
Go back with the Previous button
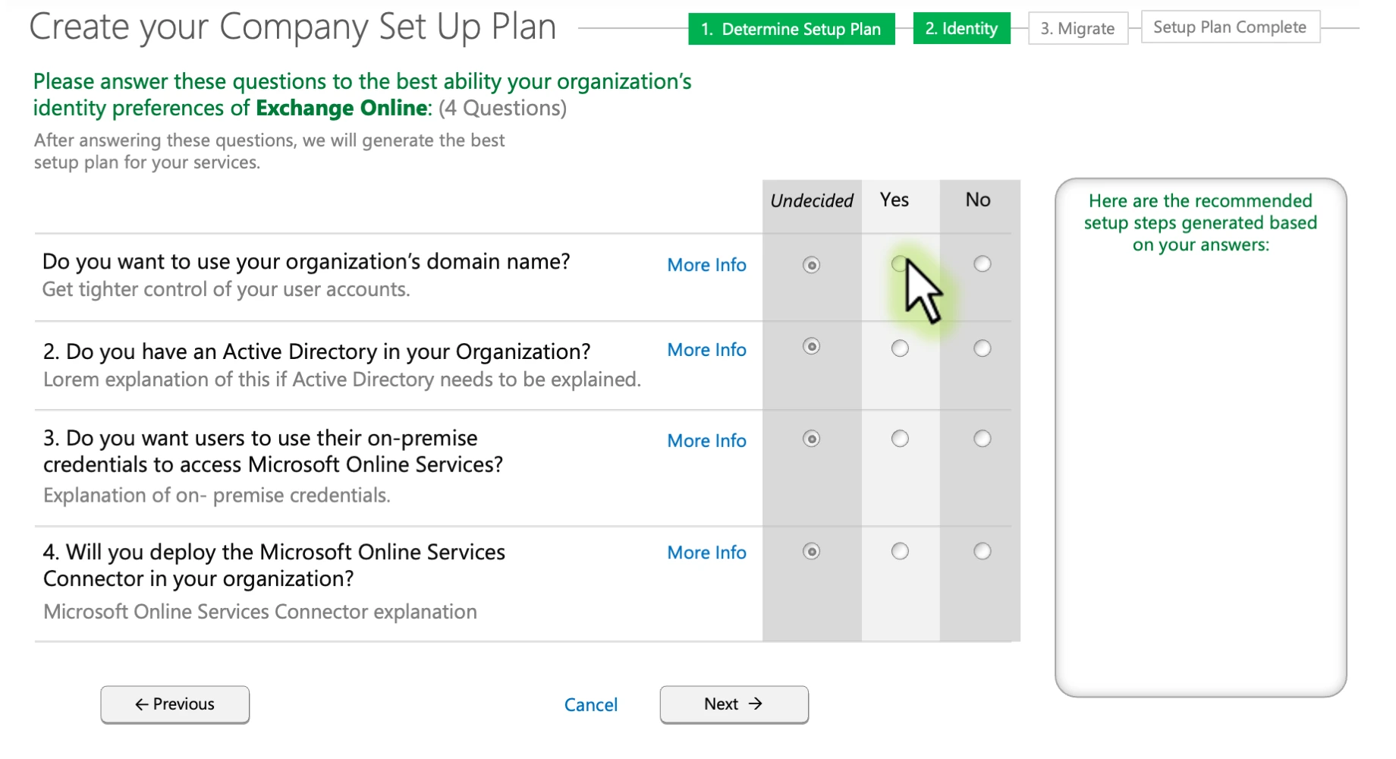[x=174, y=704]
